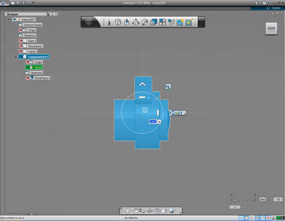The height and width of the screenshot is (221, 285).
Task: Click the Browser panel options icon
Action: pyautogui.click(x=48, y=14)
